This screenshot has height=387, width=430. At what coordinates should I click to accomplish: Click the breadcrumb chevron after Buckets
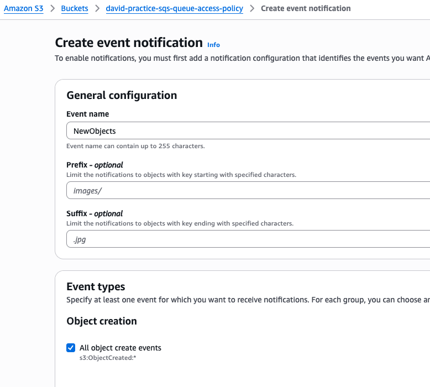pos(97,9)
